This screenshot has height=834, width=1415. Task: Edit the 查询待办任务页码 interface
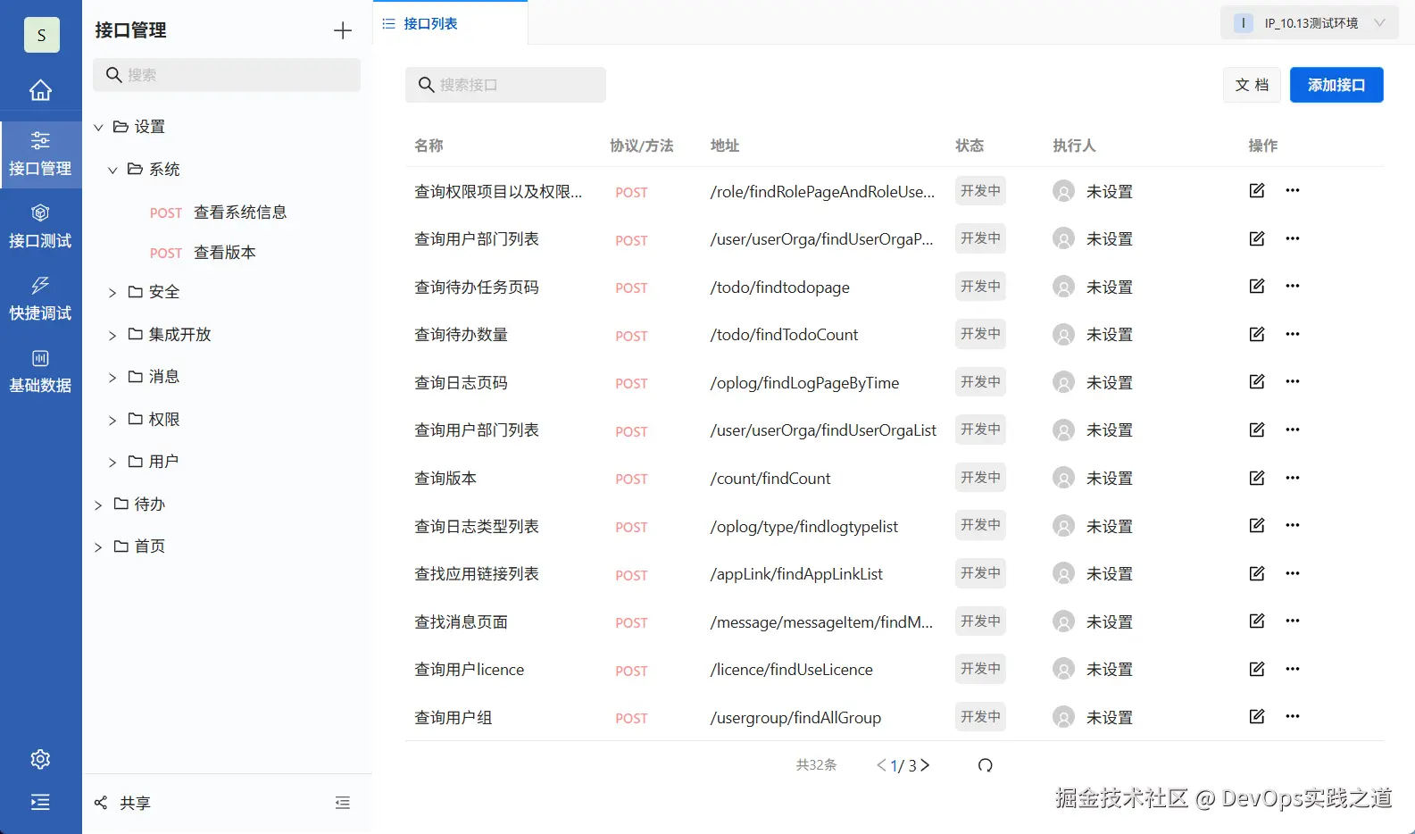[1257, 286]
